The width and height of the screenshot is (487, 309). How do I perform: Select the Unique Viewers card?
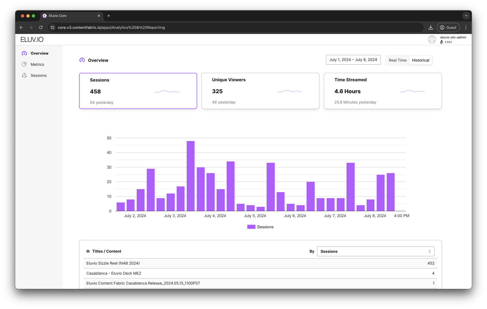click(x=260, y=91)
